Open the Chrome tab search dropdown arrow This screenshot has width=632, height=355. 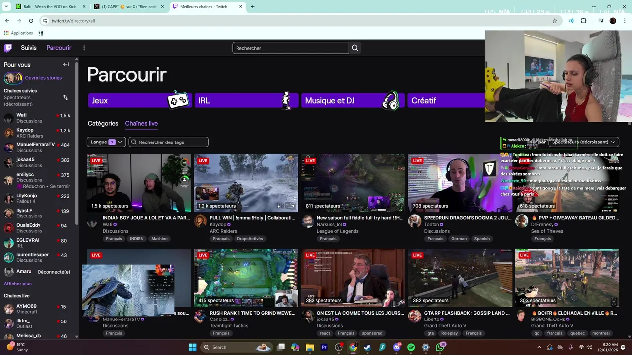(6, 7)
